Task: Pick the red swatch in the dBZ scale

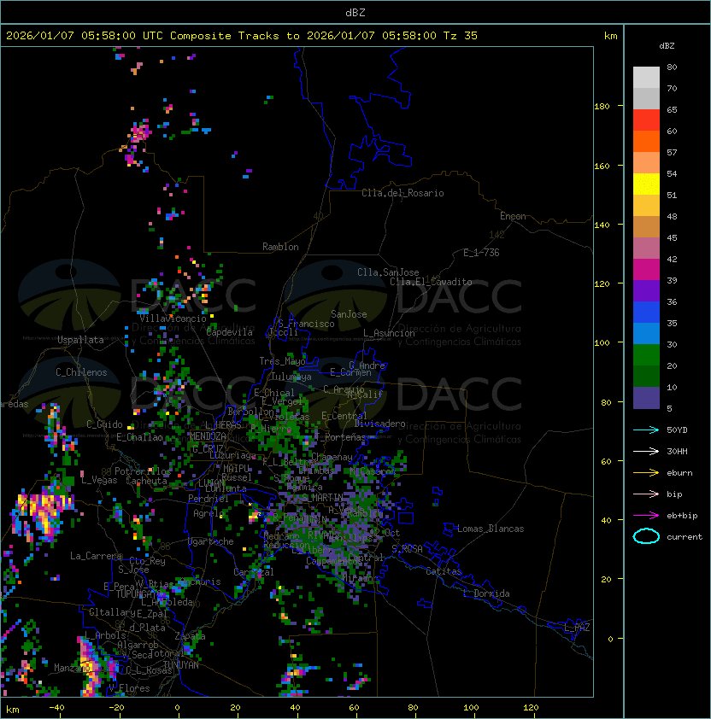Action: tap(646, 120)
